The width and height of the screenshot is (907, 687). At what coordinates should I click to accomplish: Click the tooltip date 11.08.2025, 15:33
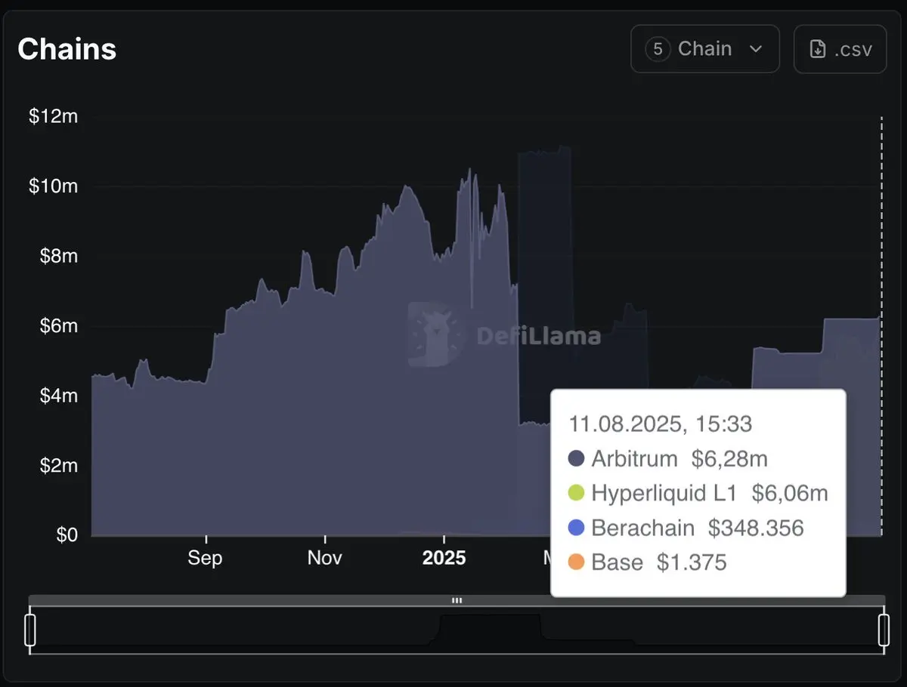[x=660, y=424]
